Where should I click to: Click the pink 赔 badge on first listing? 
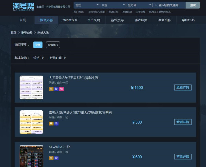[61, 89]
